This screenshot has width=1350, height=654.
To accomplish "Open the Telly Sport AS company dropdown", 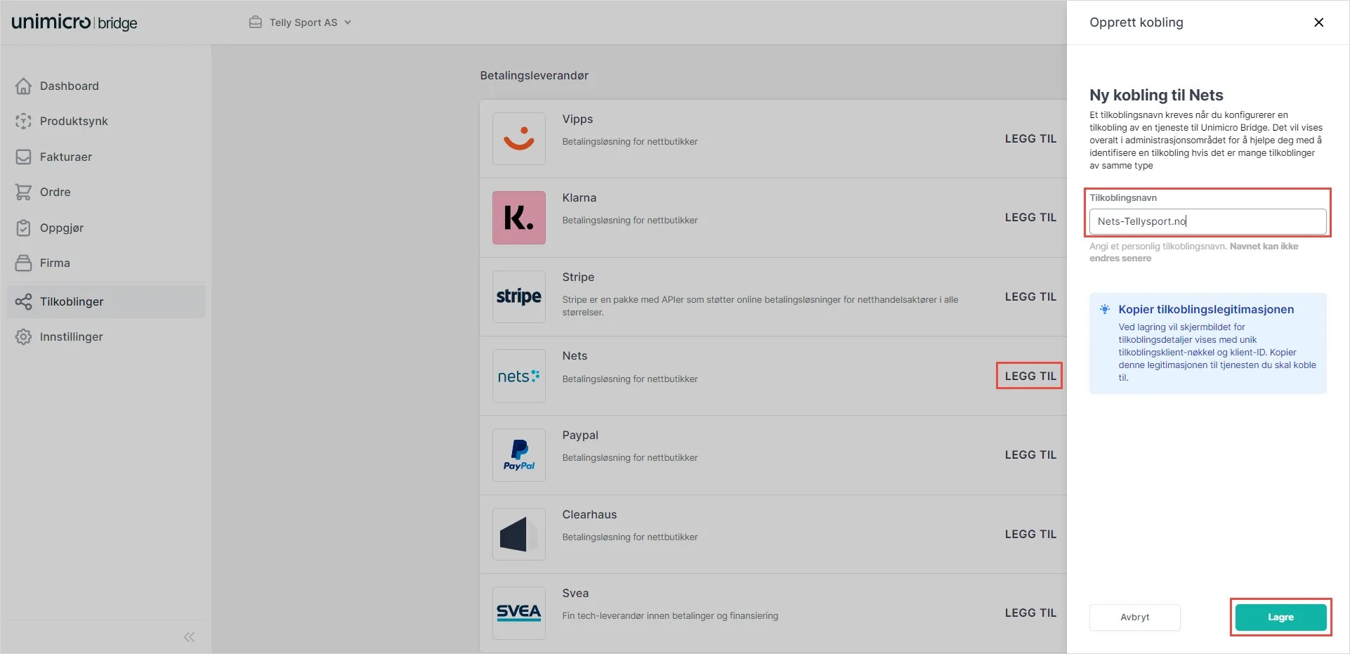I will coord(301,22).
